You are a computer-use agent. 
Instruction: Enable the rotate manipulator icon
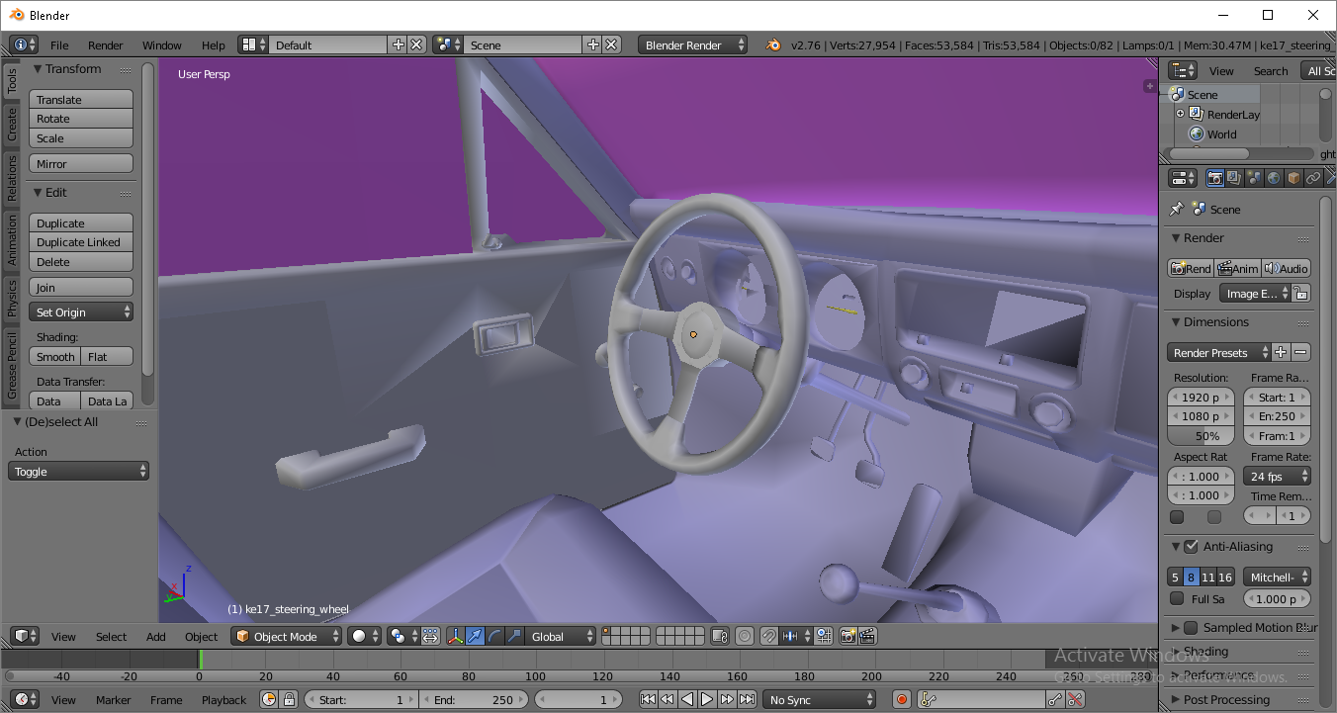point(494,637)
